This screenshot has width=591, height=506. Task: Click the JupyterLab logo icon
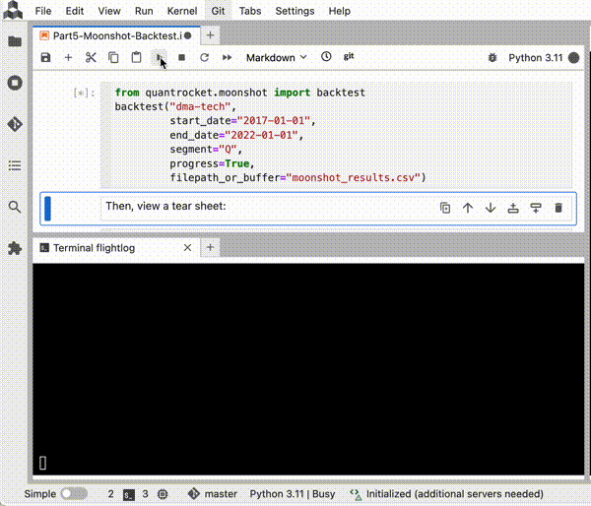(13, 10)
